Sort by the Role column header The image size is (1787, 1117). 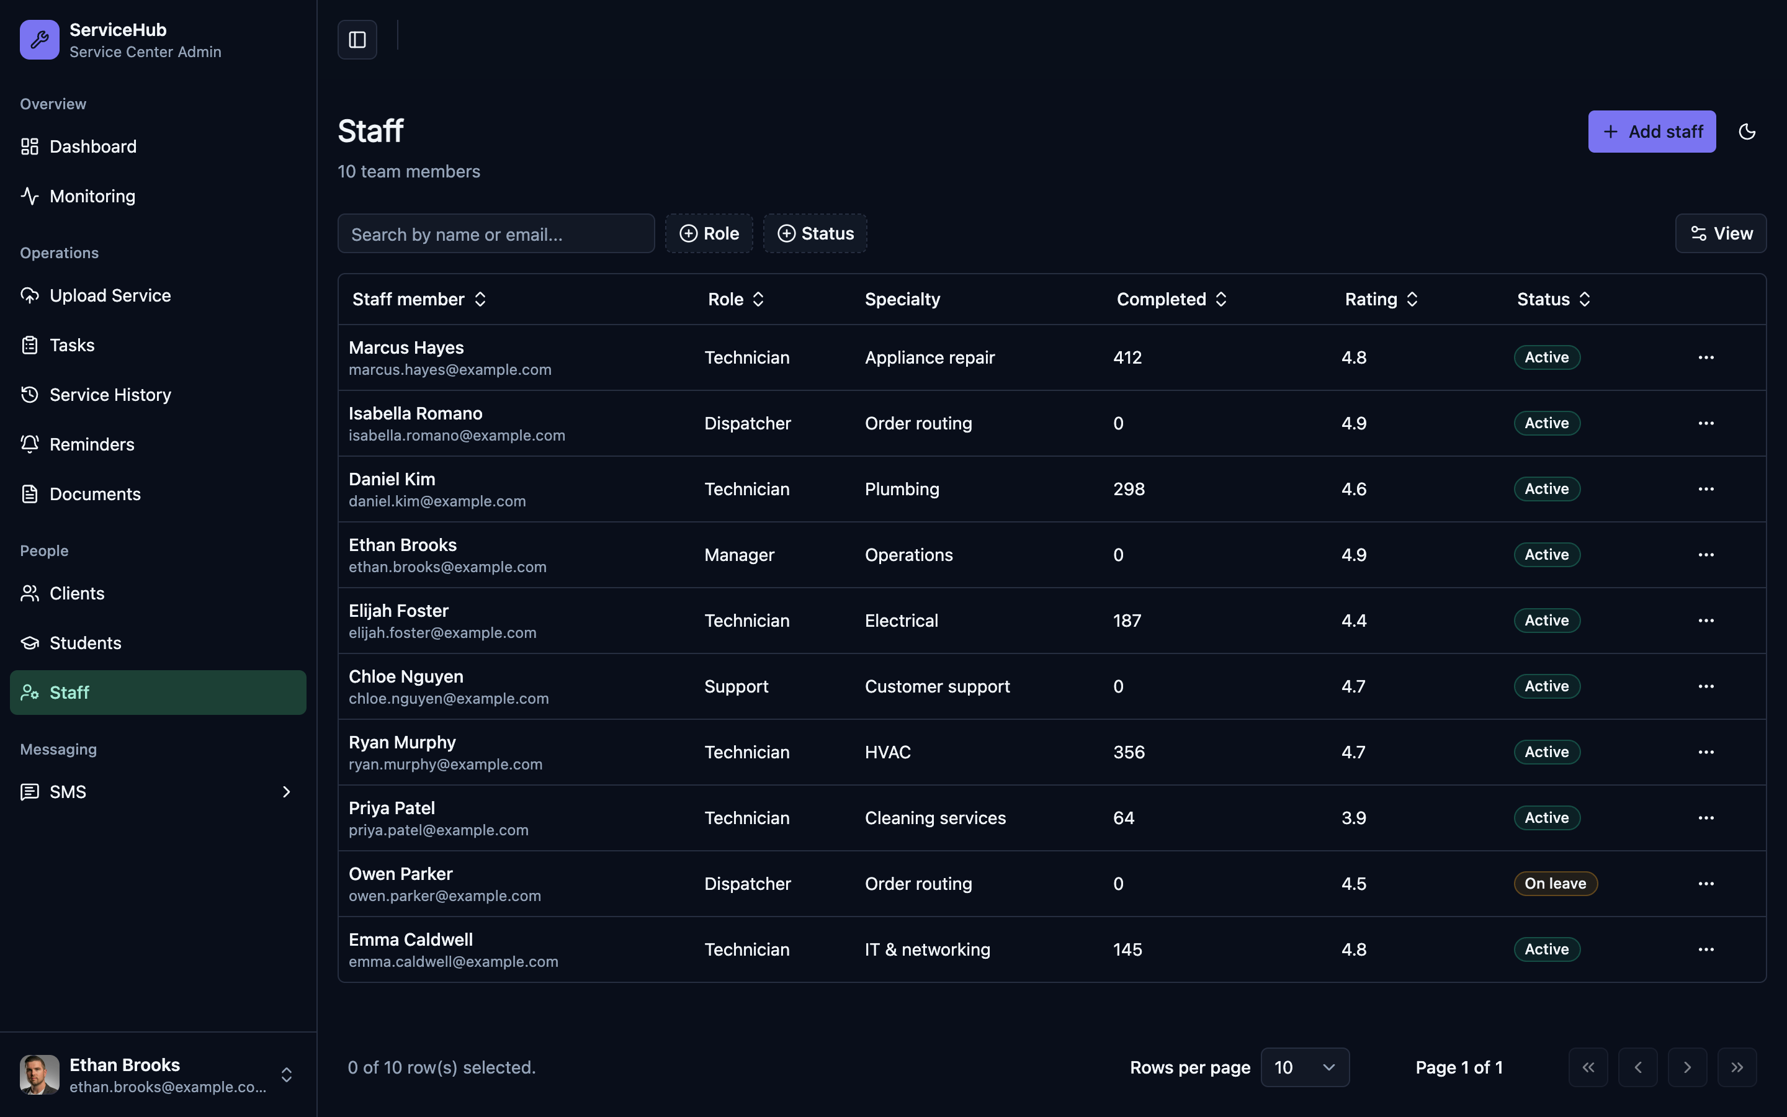point(735,299)
